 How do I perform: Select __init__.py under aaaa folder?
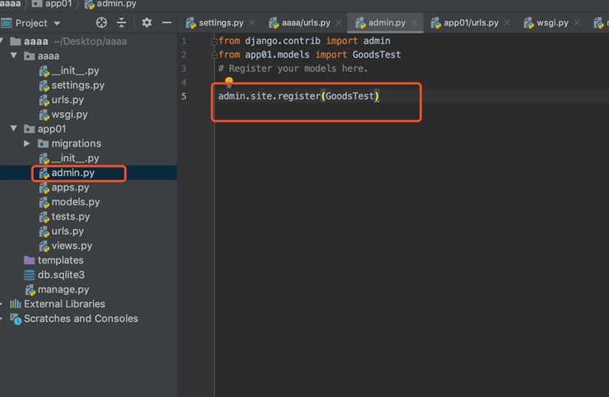pyautogui.click(x=75, y=71)
